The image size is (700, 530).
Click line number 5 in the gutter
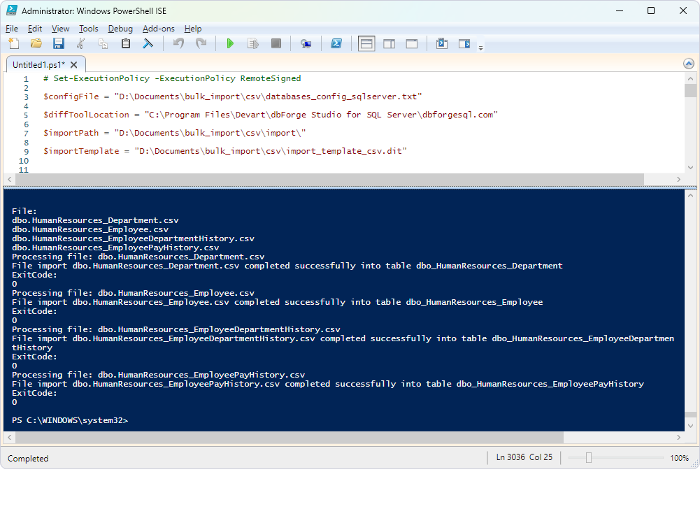click(x=26, y=115)
